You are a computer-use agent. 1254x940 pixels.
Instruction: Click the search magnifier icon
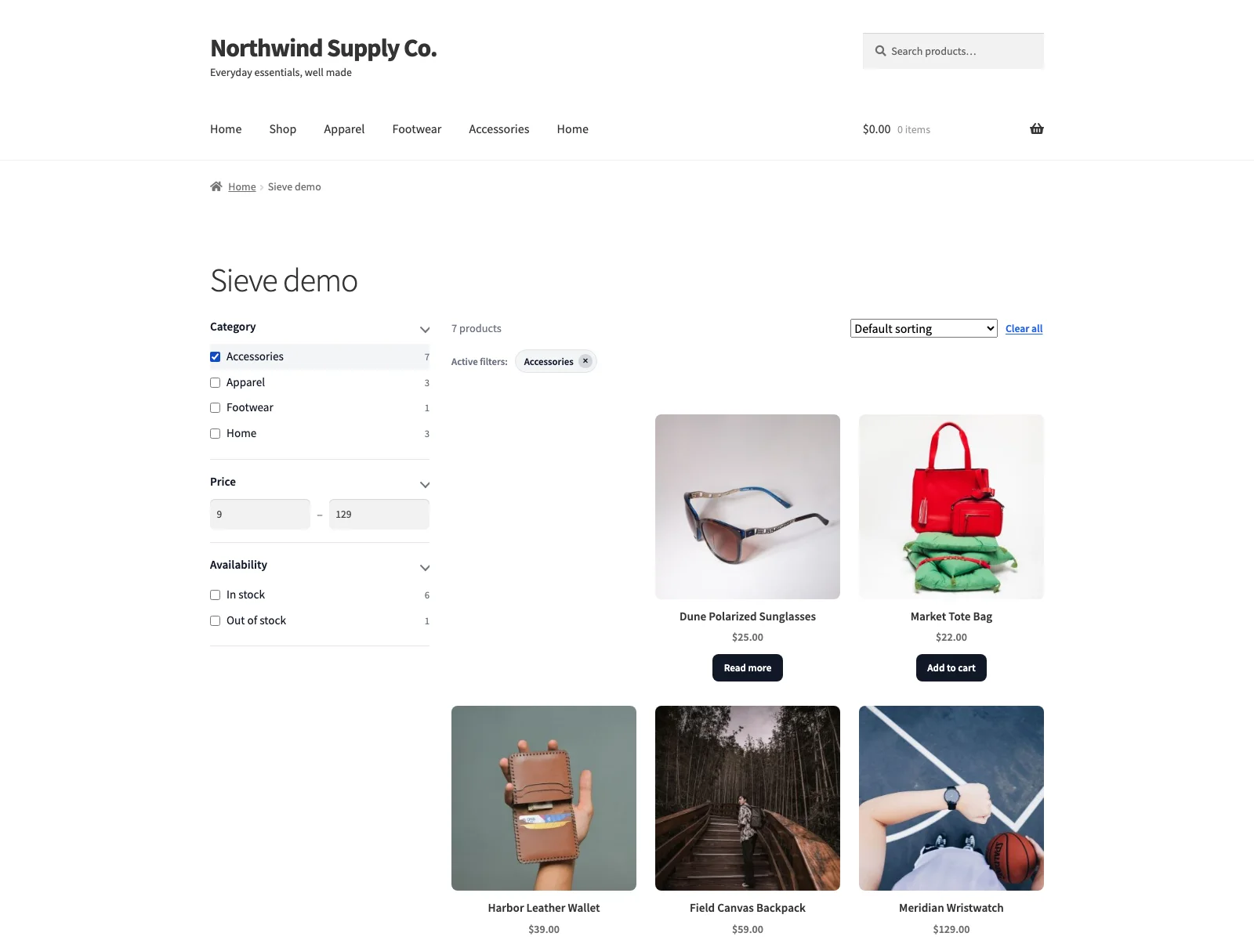pyautogui.click(x=881, y=51)
